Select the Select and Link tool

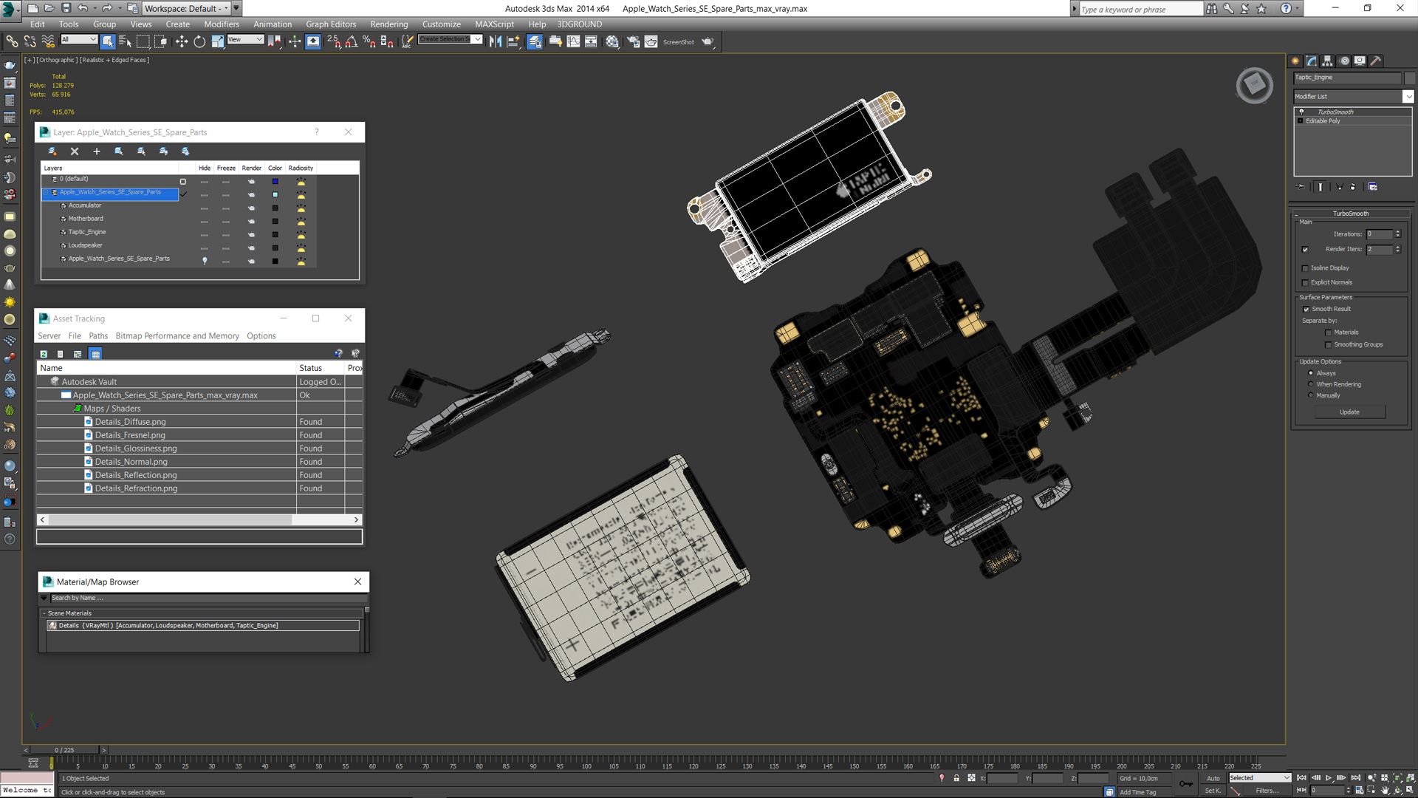(x=12, y=41)
